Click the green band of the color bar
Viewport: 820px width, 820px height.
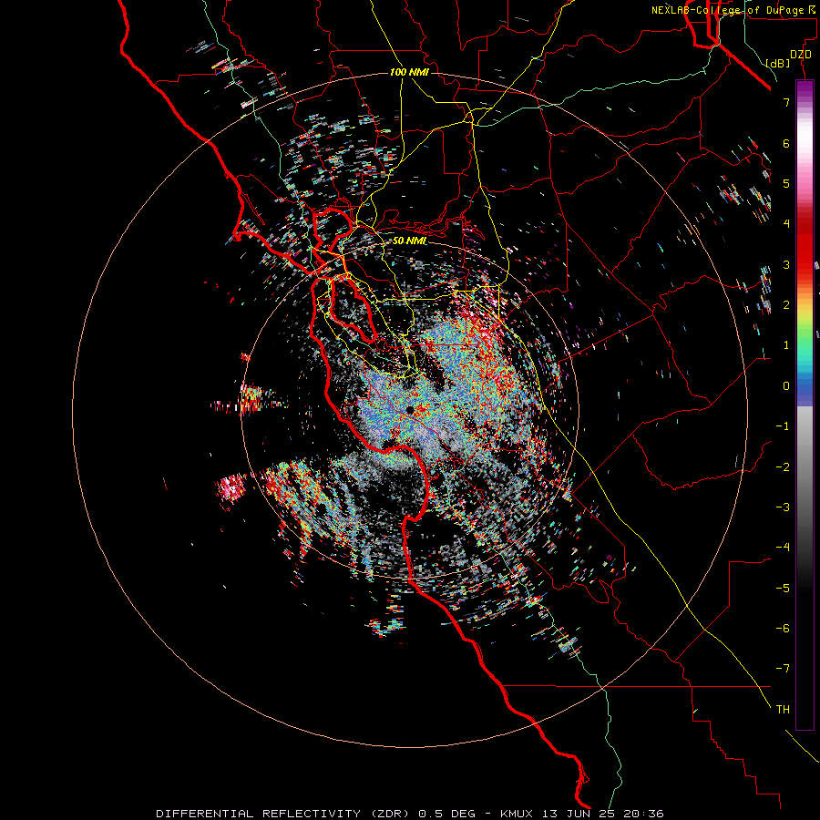805,334
